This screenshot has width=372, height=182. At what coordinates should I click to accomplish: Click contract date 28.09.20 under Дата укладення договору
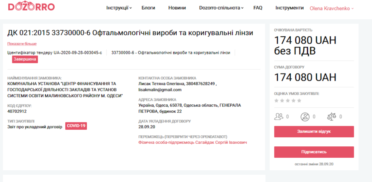tap(147, 127)
